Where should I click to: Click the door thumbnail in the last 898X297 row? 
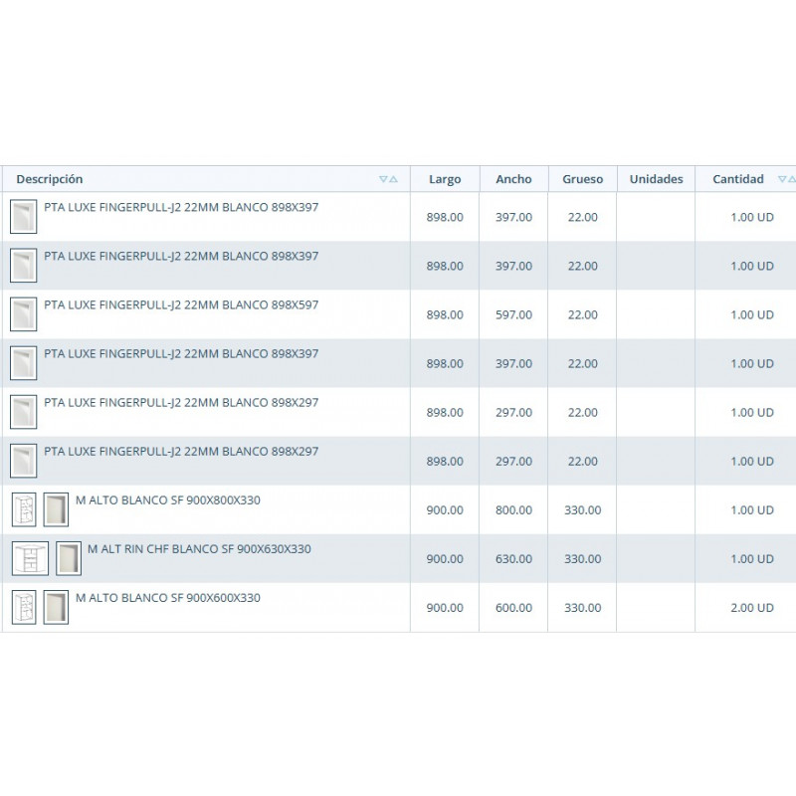click(23, 461)
